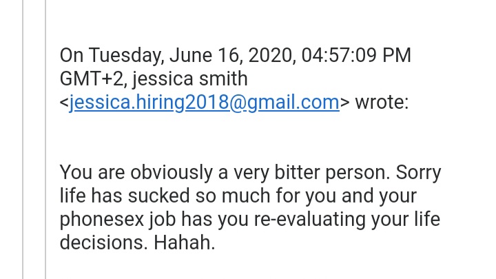Click 'life has sucked' line of text
Viewport: 496px width, 279px height.
(x=125, y=196)
